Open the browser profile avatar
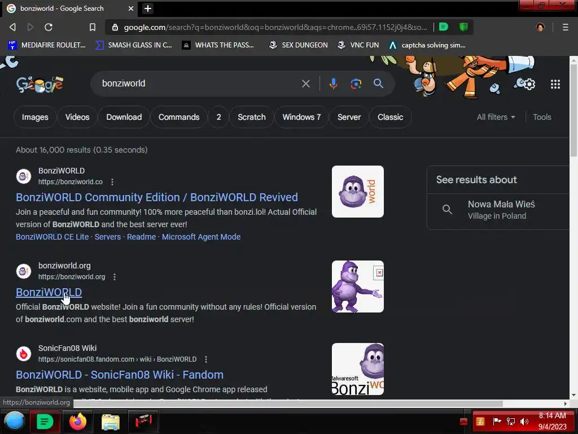The image size is (578, 434). (x=540, y=27)
